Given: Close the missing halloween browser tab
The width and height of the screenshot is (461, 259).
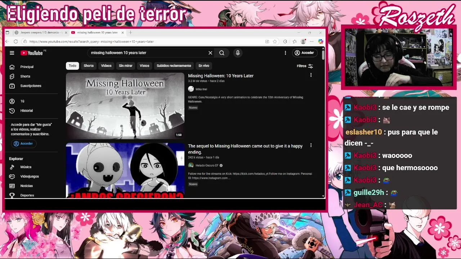Looking at the screenshot, I should click(x=122, y=32).
